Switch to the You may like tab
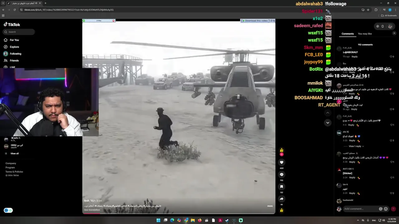Viewport: 399px width, 224px height. pos(365,34)
